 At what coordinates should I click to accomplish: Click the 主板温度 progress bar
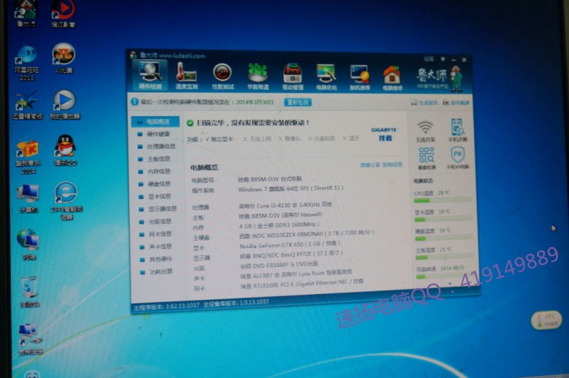(445, 257)
